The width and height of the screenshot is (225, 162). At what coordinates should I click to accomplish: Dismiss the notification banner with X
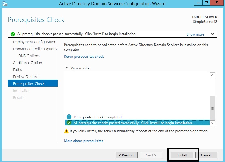[212, 34]
